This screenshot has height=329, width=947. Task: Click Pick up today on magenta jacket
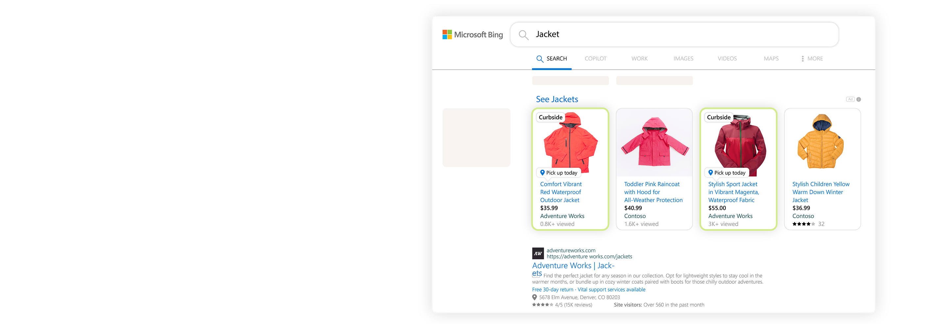pos(726,173)
